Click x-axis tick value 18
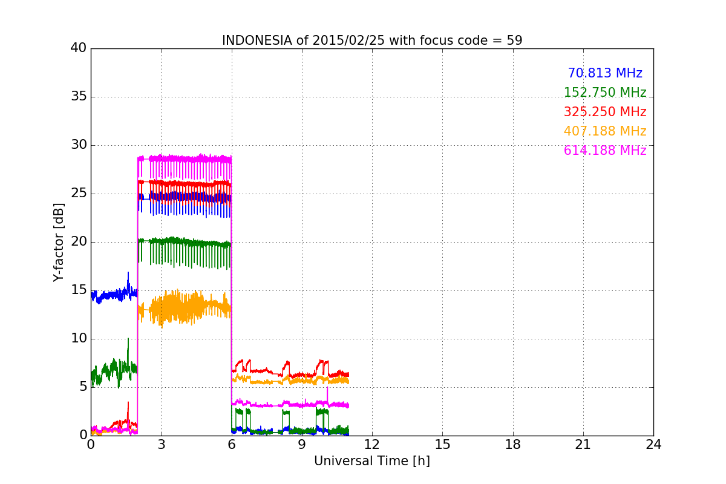 pos(513,445)
